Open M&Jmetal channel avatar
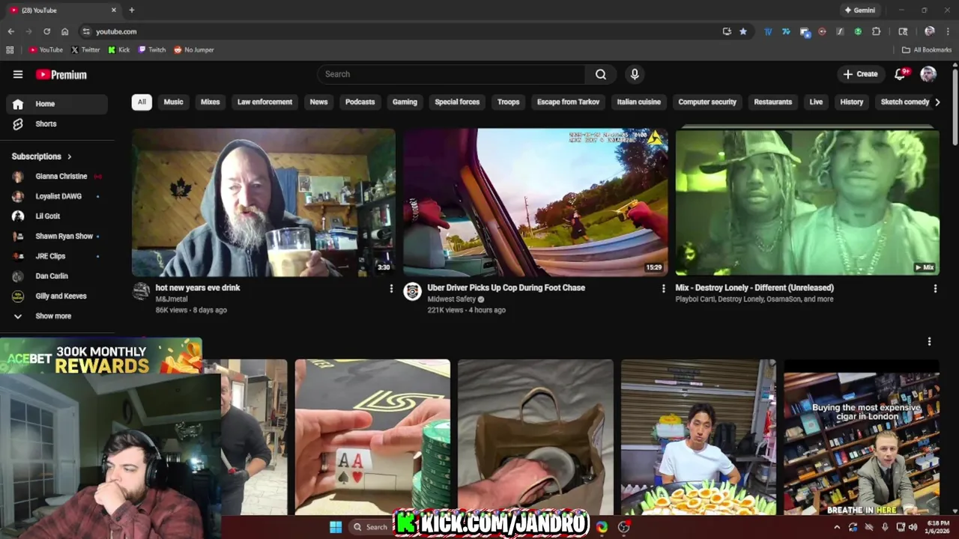Image resolution: width=959 pixels, height=539 pixels. click(x=141, y=292)
